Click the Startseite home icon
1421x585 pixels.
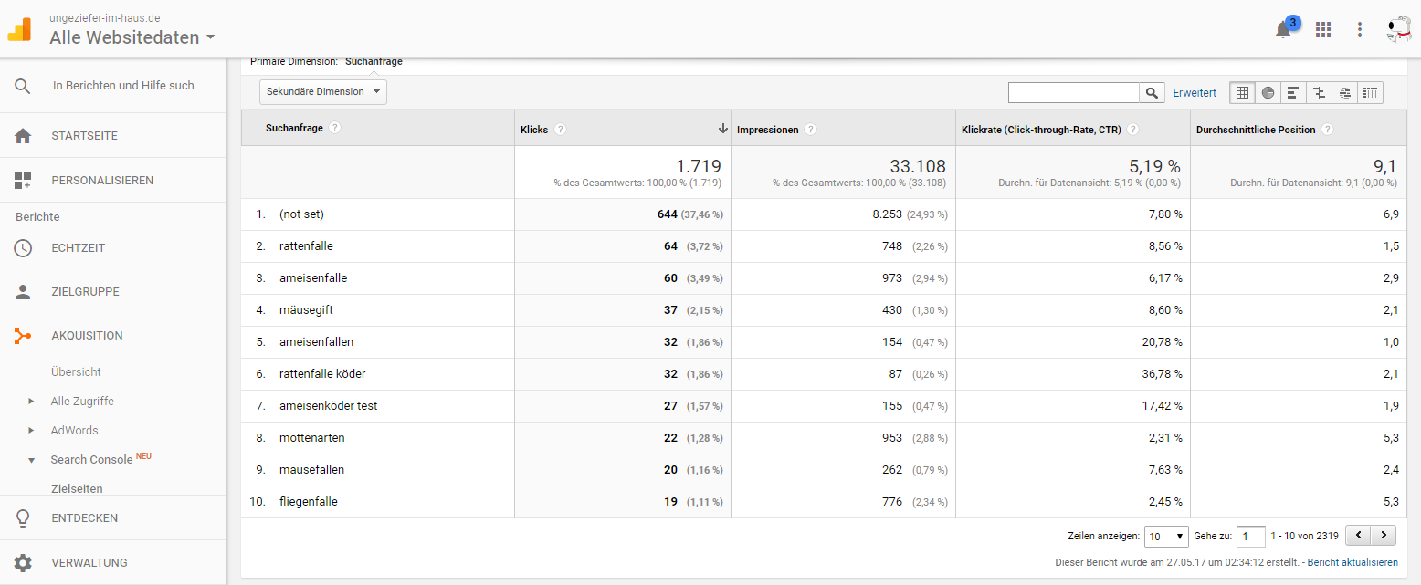pyautogui.click(x=23, y=136)
